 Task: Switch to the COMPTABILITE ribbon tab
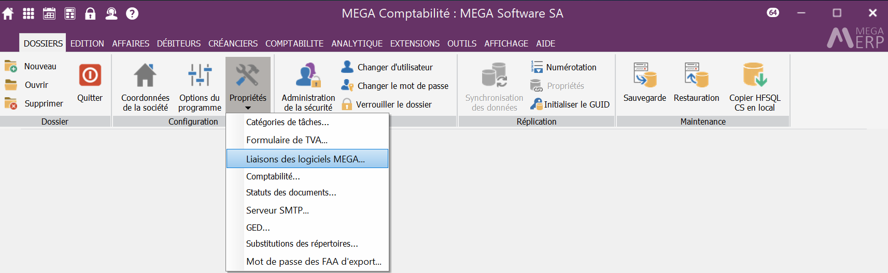(294, 43)
